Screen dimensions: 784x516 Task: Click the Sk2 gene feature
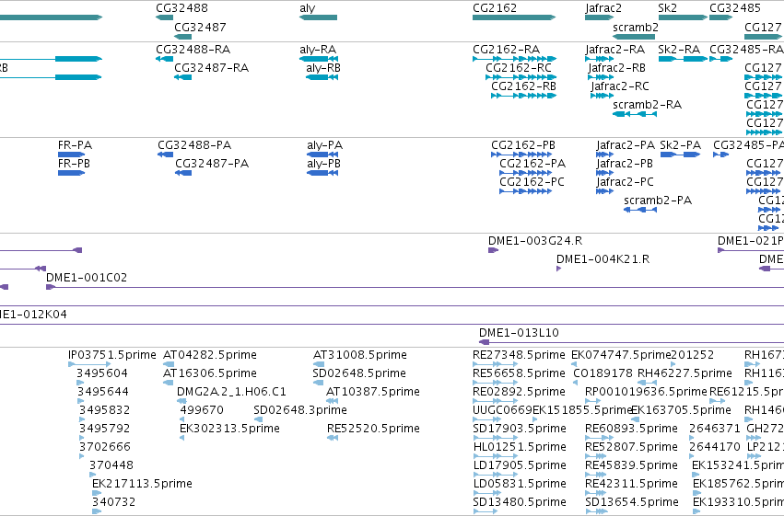point(683,17)
